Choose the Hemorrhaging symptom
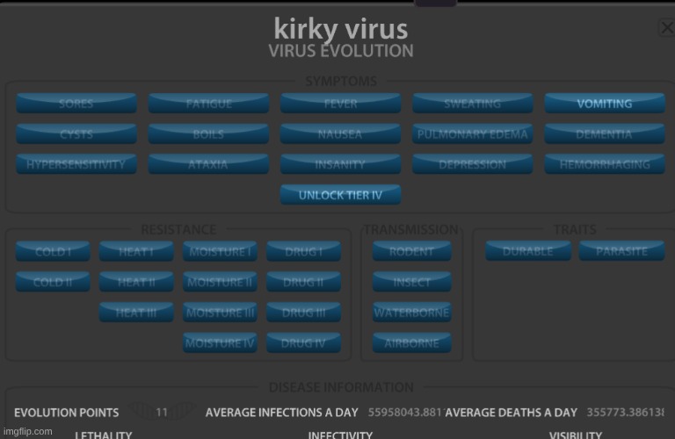The width and height of the screenshot is (675, 439). (605, 164)
